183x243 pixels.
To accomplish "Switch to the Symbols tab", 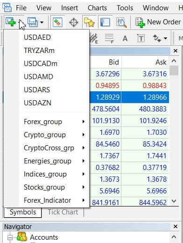I will click(23, 212).
